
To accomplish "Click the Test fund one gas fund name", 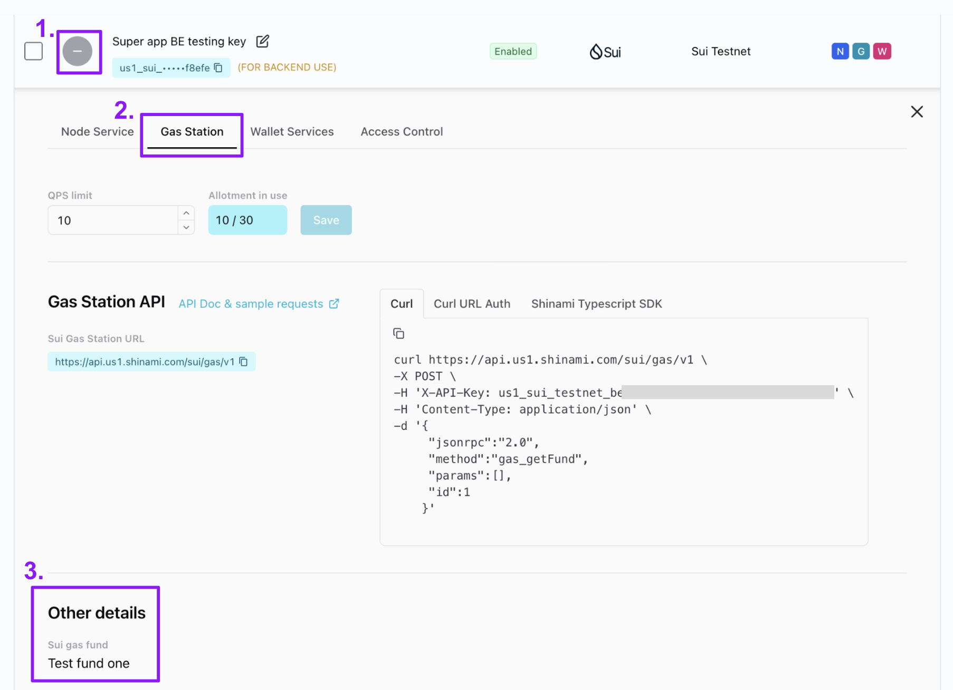I will point(89,663).
